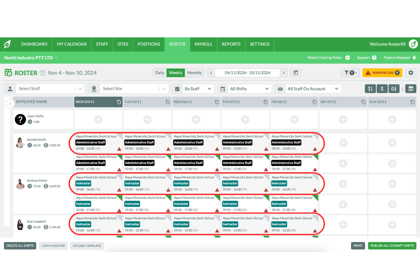
Task: Add an open shift on Sunday 10/11
Action: 392,120
